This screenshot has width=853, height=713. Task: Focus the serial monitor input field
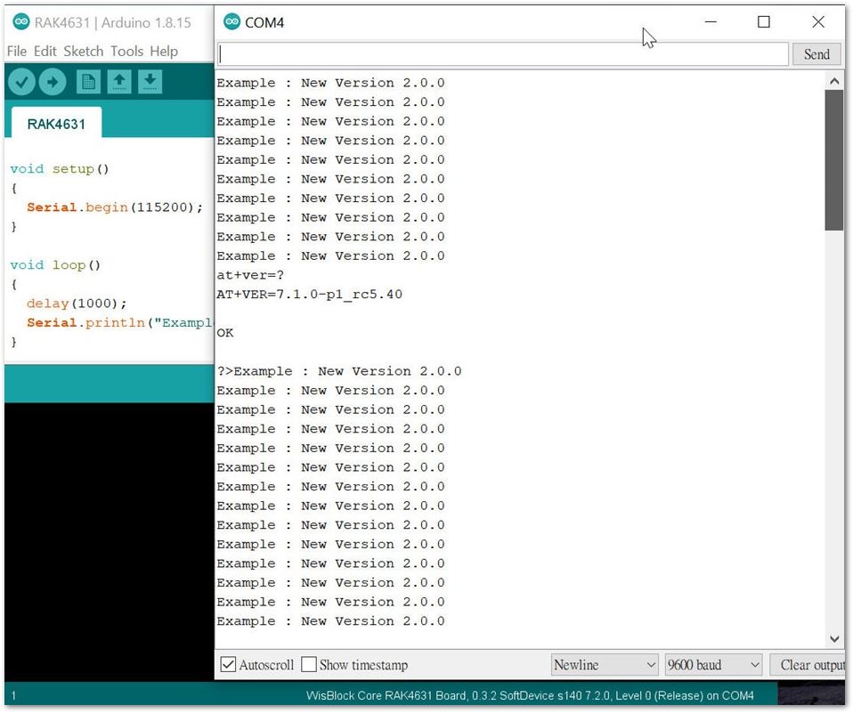coord(503,54)
